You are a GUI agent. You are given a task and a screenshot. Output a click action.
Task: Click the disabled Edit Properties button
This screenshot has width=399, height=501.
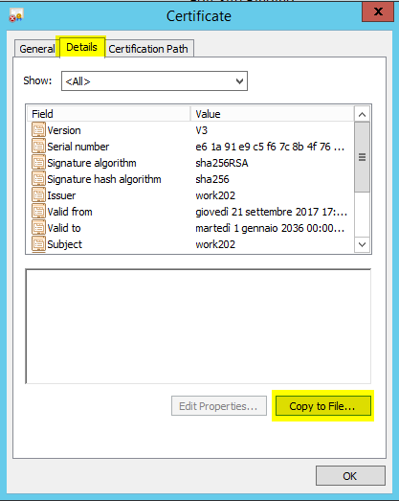coord(219,406)
